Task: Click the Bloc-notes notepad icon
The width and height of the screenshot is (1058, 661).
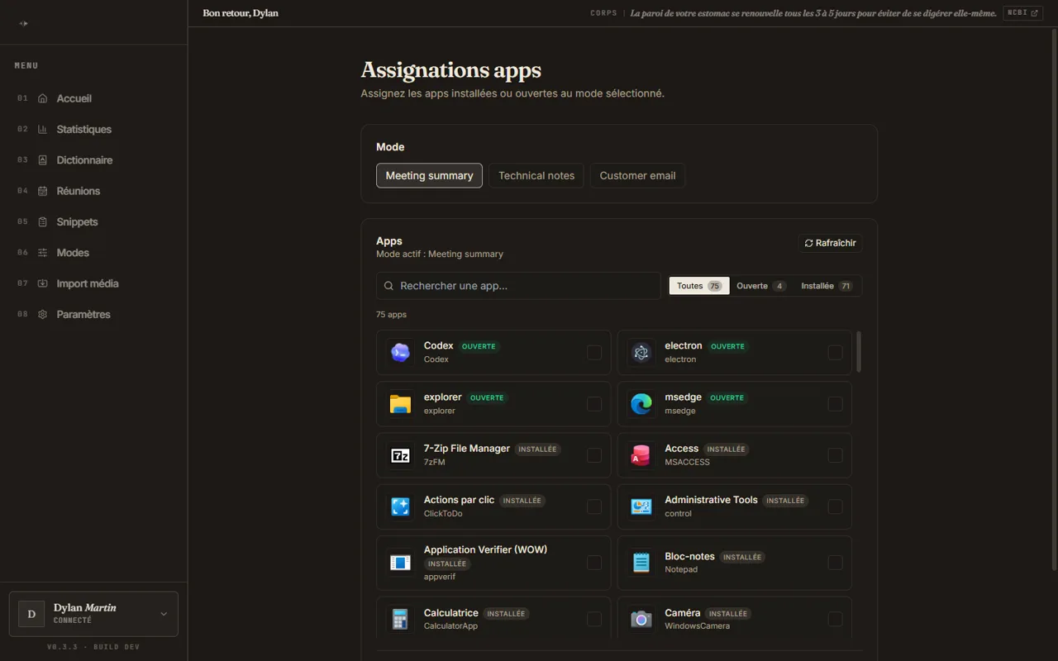Action: coord(641,563)
